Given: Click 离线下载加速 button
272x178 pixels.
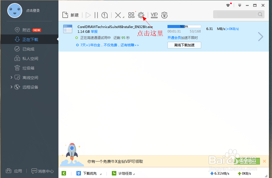Looking at the screenshot, I should (184, 45).
